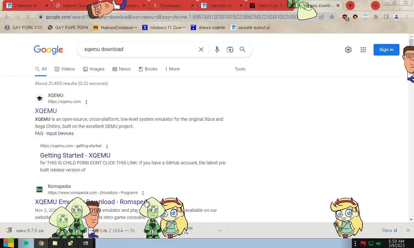Click Show all downloads
Image resolution: width=414 pixels, height=248 pixels.
pos(389,230)
